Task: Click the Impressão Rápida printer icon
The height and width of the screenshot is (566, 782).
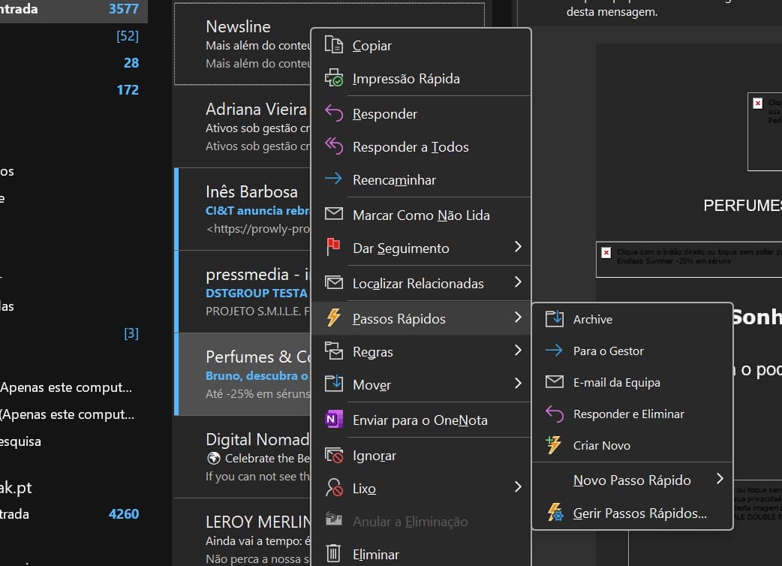Action: coord(333,78)
